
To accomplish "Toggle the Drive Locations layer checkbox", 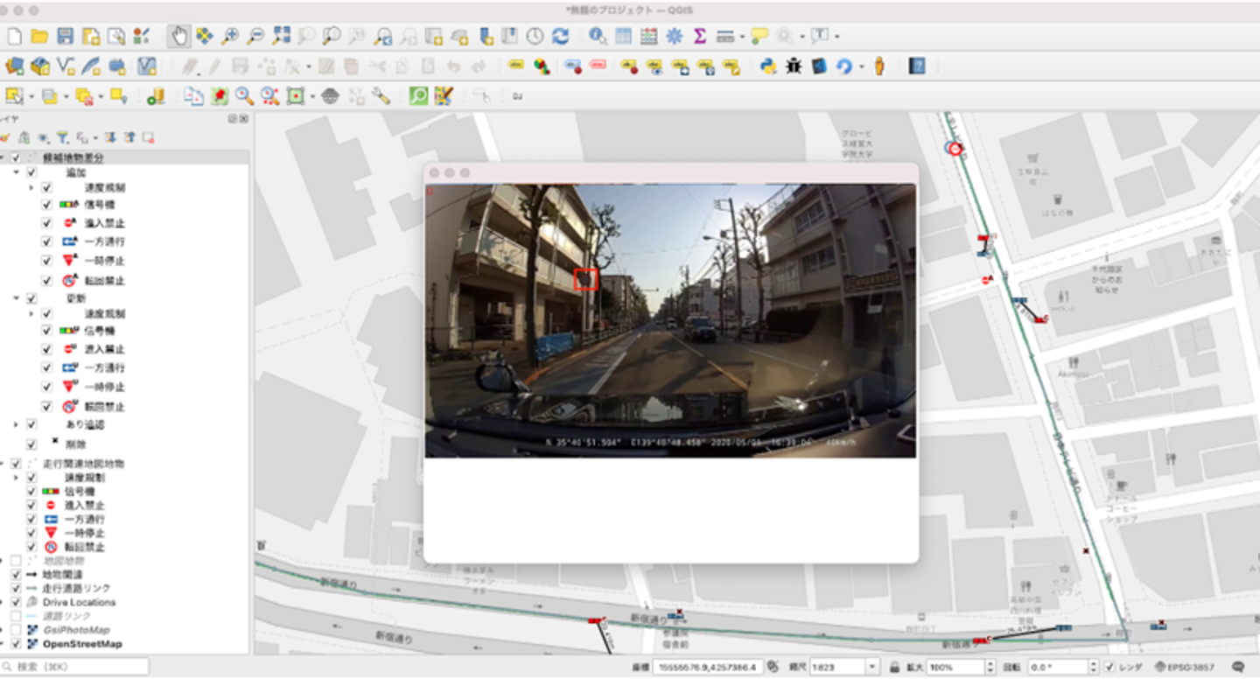I will (16, 602).
